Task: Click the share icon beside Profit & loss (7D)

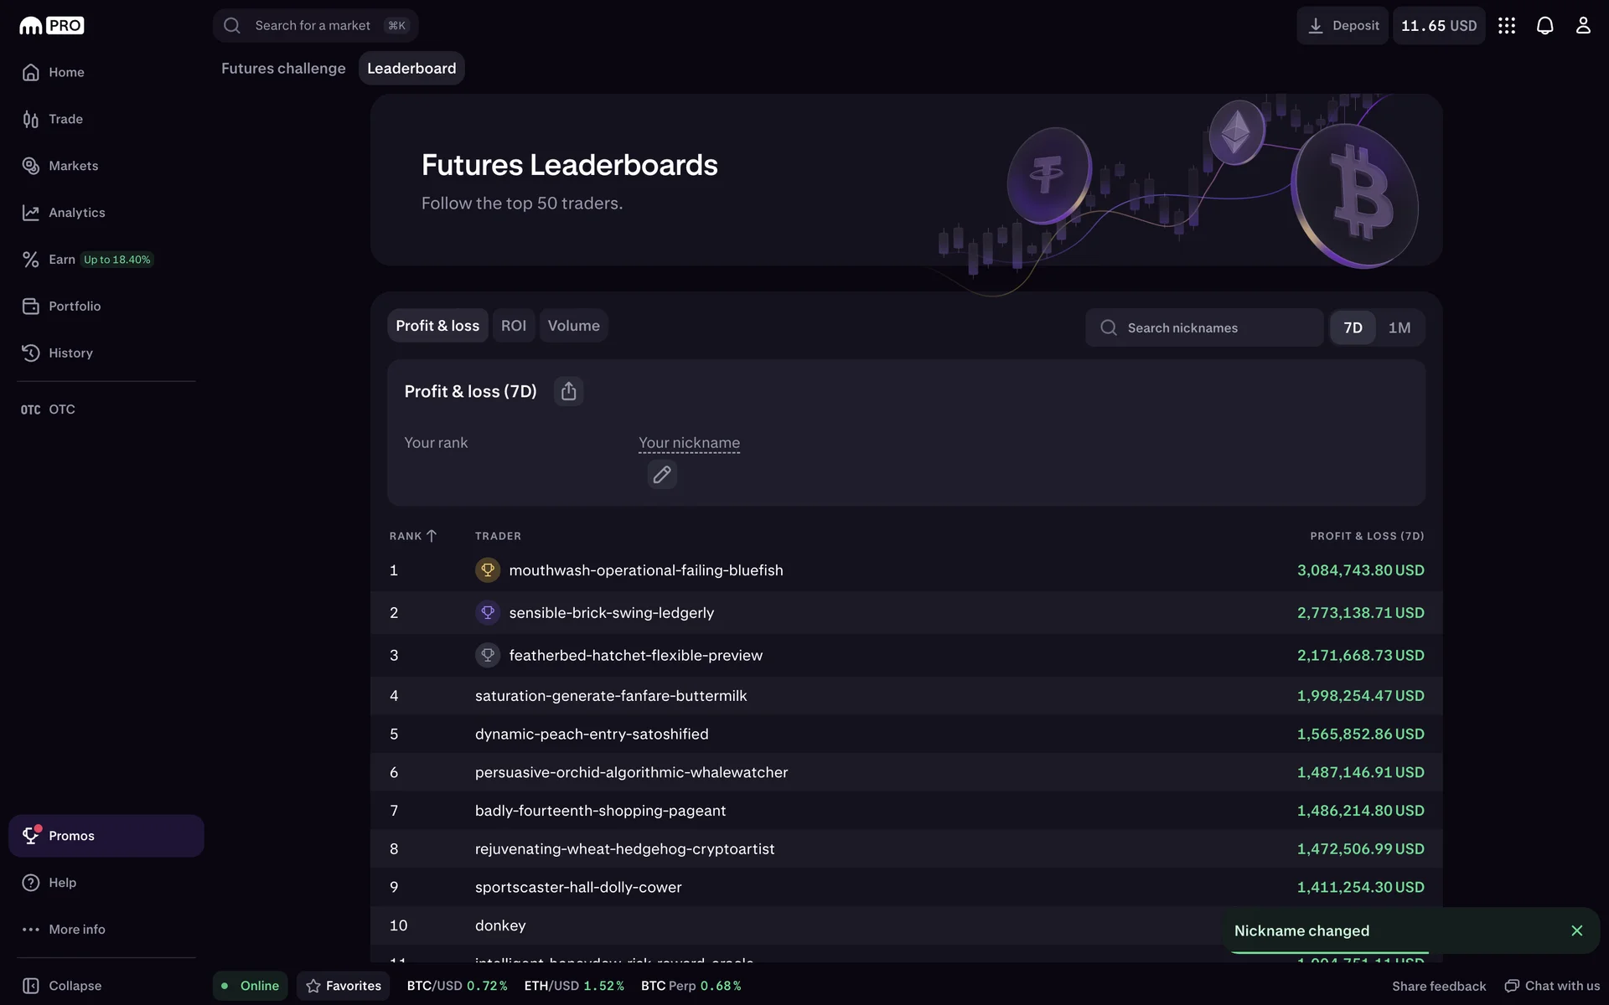Action: (x=568, y=391)
